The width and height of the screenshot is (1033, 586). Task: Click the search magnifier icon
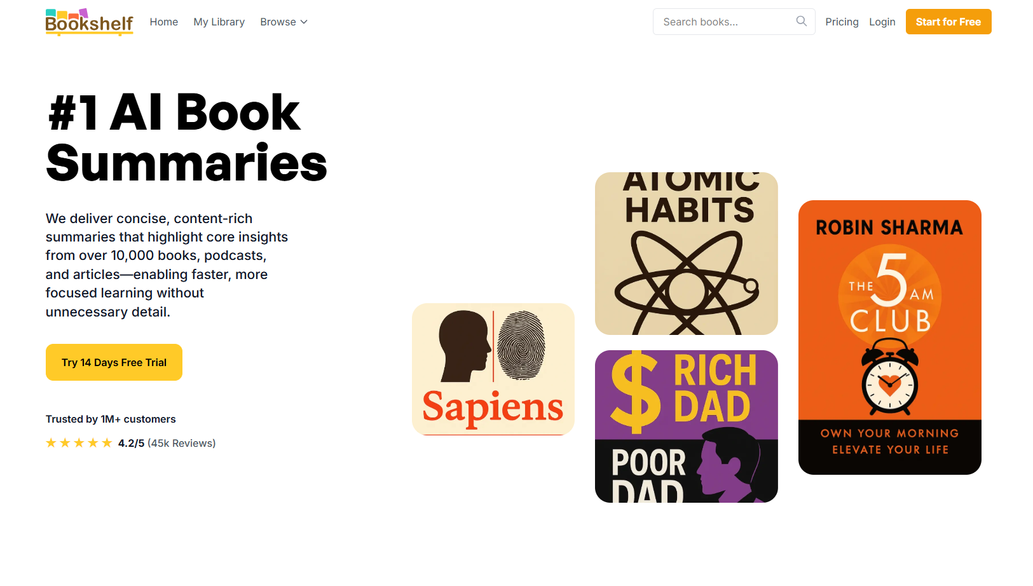coord(801,21)
